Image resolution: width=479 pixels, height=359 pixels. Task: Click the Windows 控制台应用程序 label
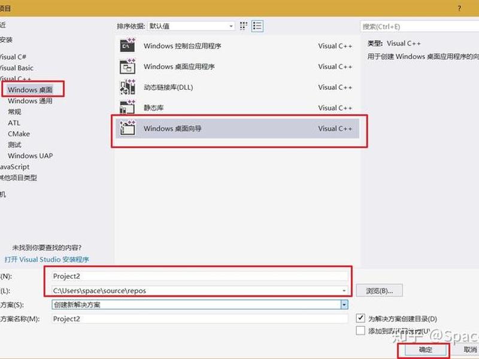click(183, 46)
